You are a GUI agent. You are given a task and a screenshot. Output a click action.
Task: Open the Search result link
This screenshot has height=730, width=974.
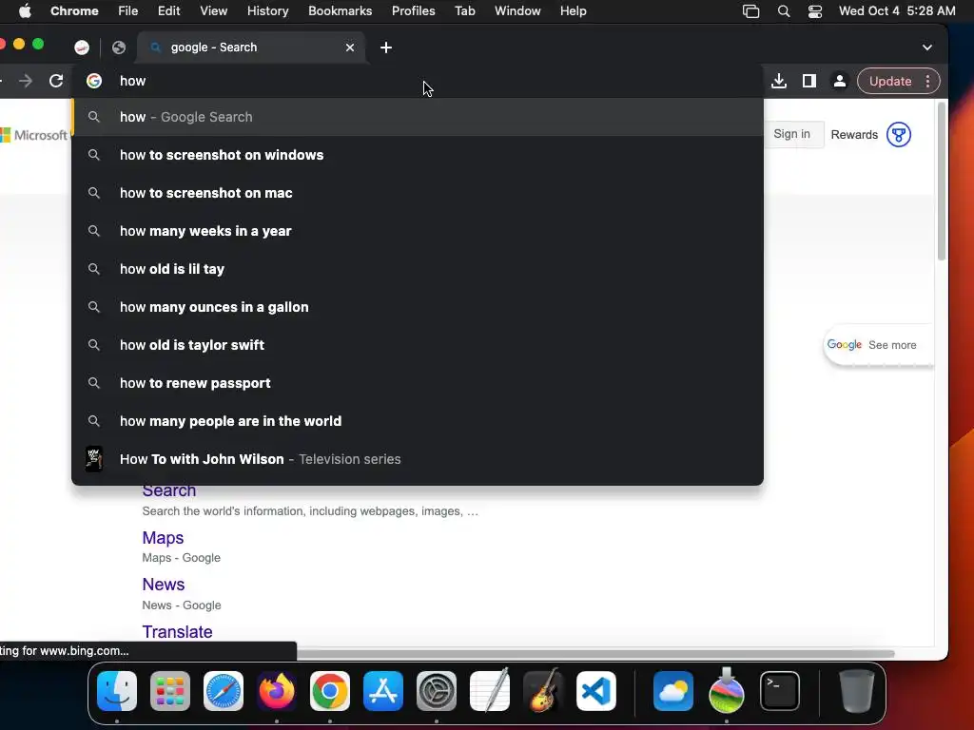(169, 490)
